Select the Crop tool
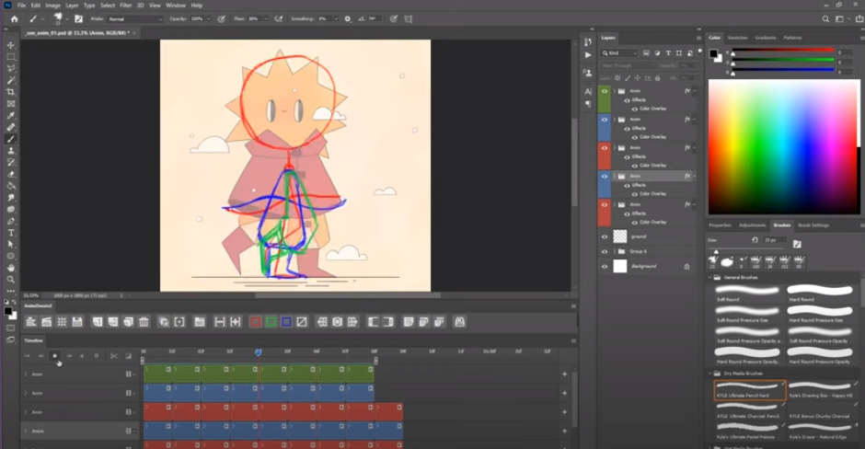 tap(11, 92)
